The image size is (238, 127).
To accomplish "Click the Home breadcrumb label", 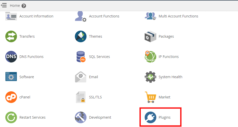I will point(15,6).
